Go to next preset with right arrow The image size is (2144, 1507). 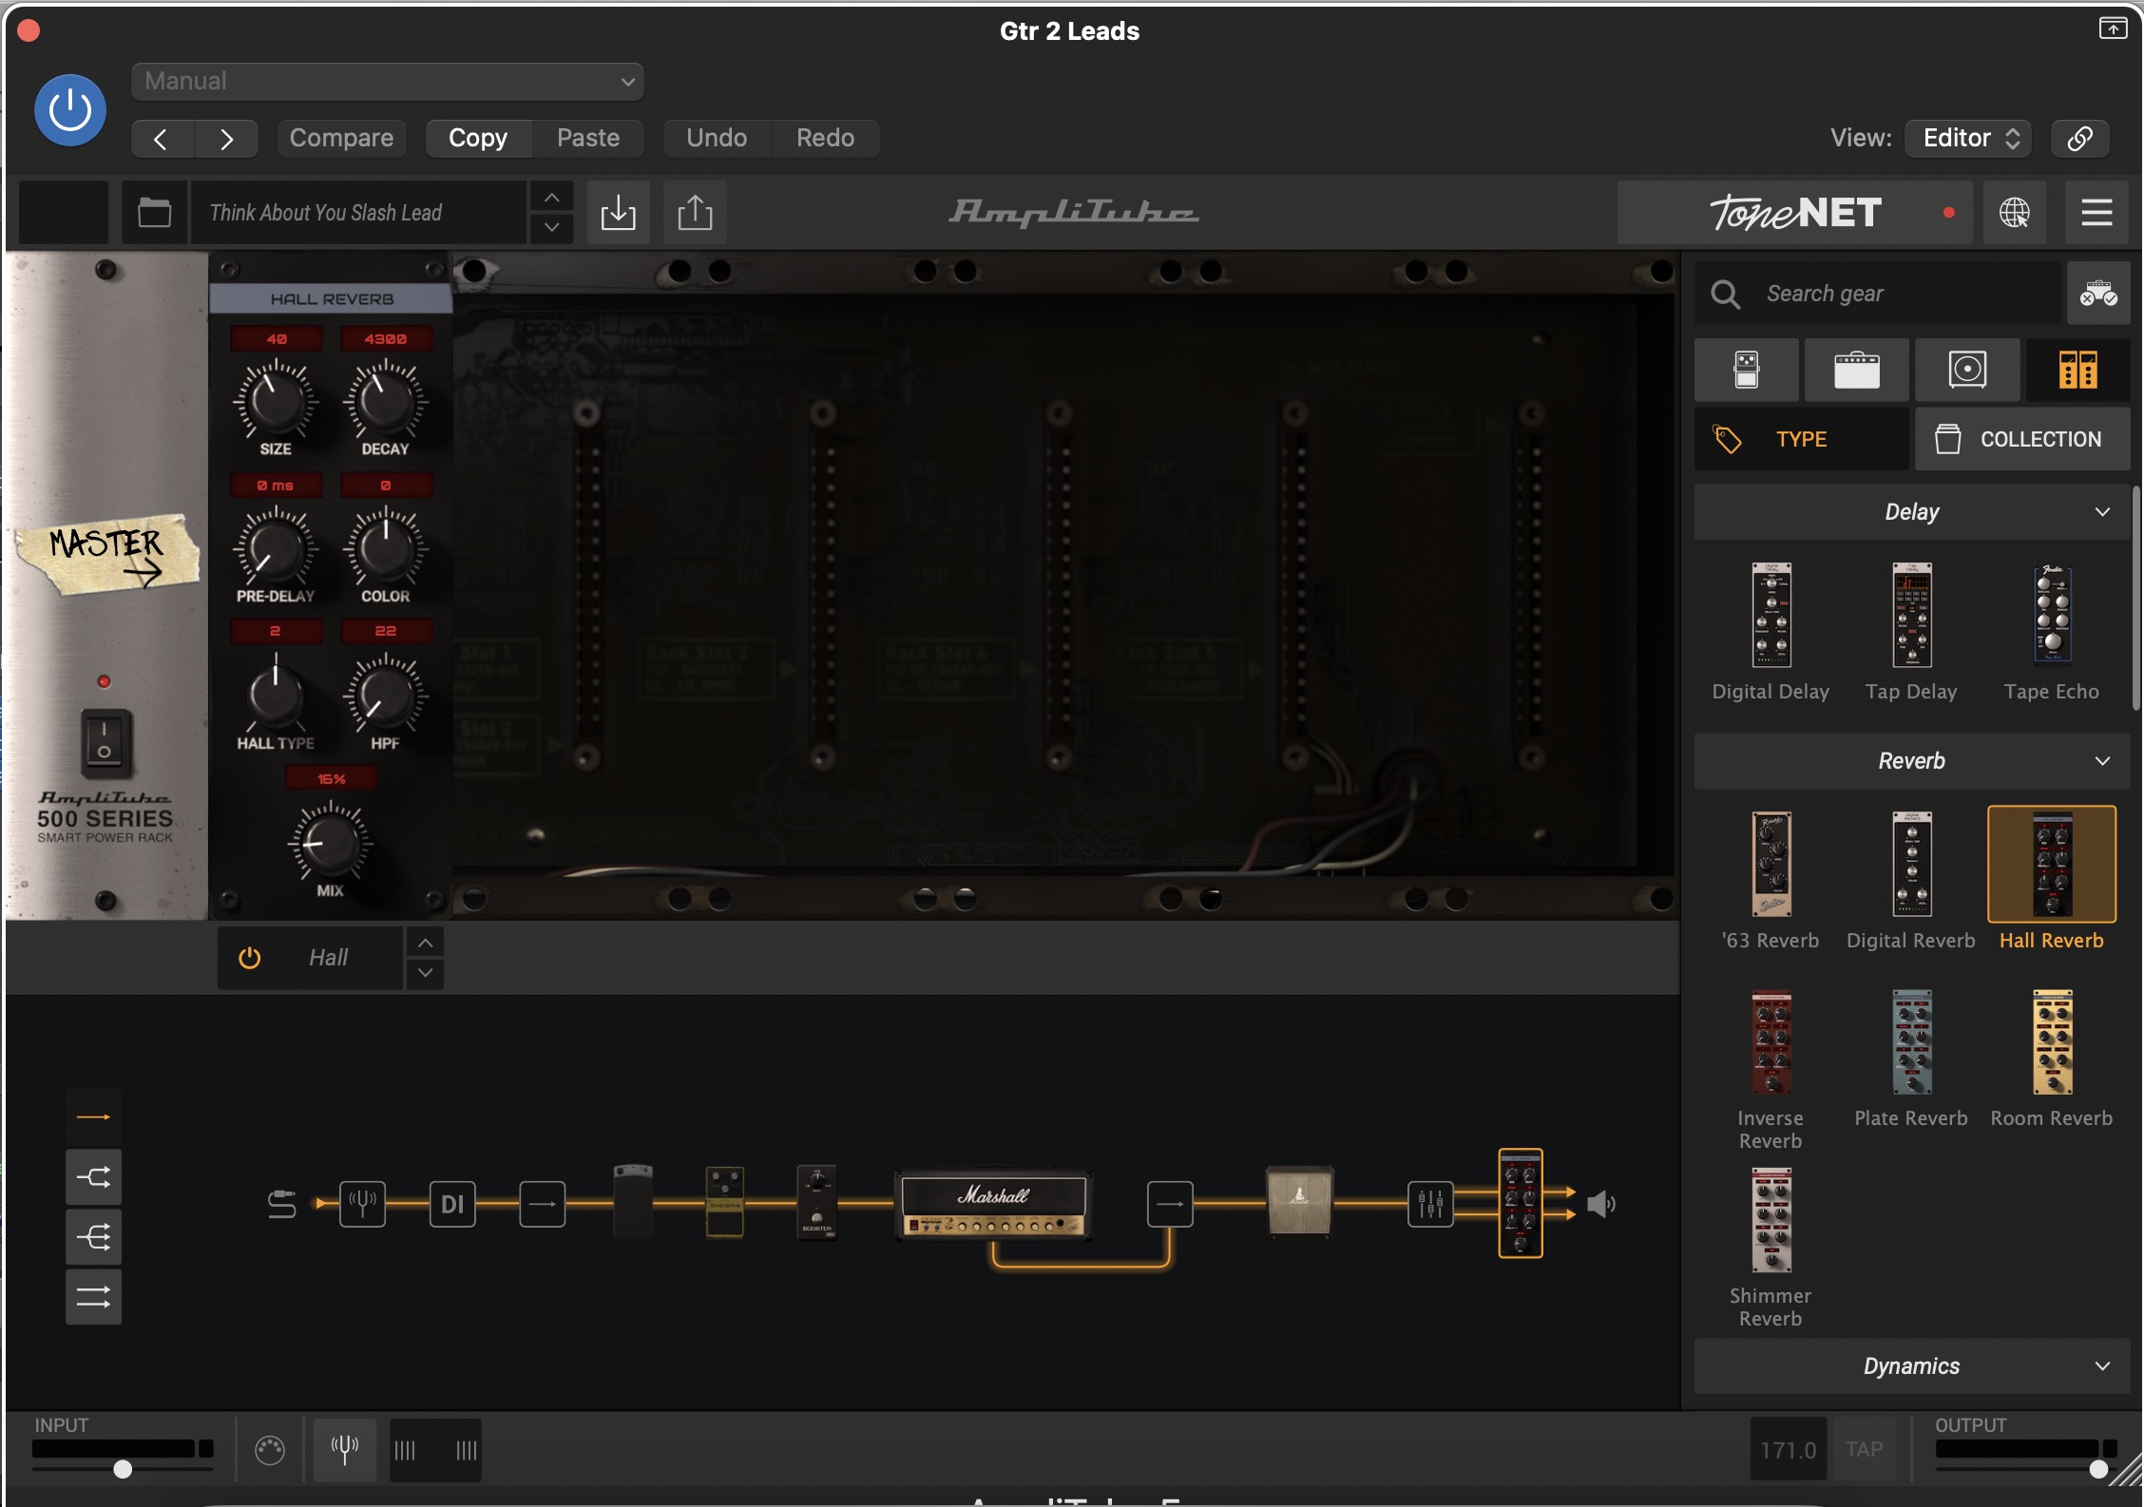(x=226, y=139)
